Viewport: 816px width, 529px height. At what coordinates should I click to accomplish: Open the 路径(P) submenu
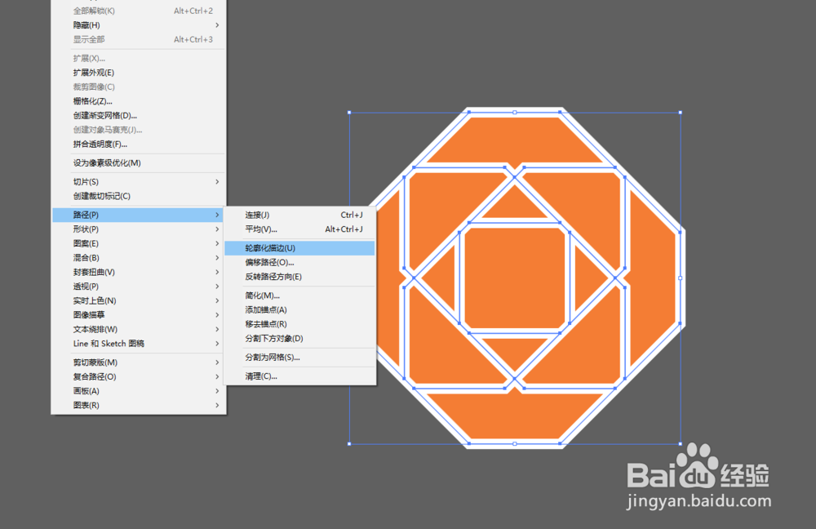pos(139,215)
